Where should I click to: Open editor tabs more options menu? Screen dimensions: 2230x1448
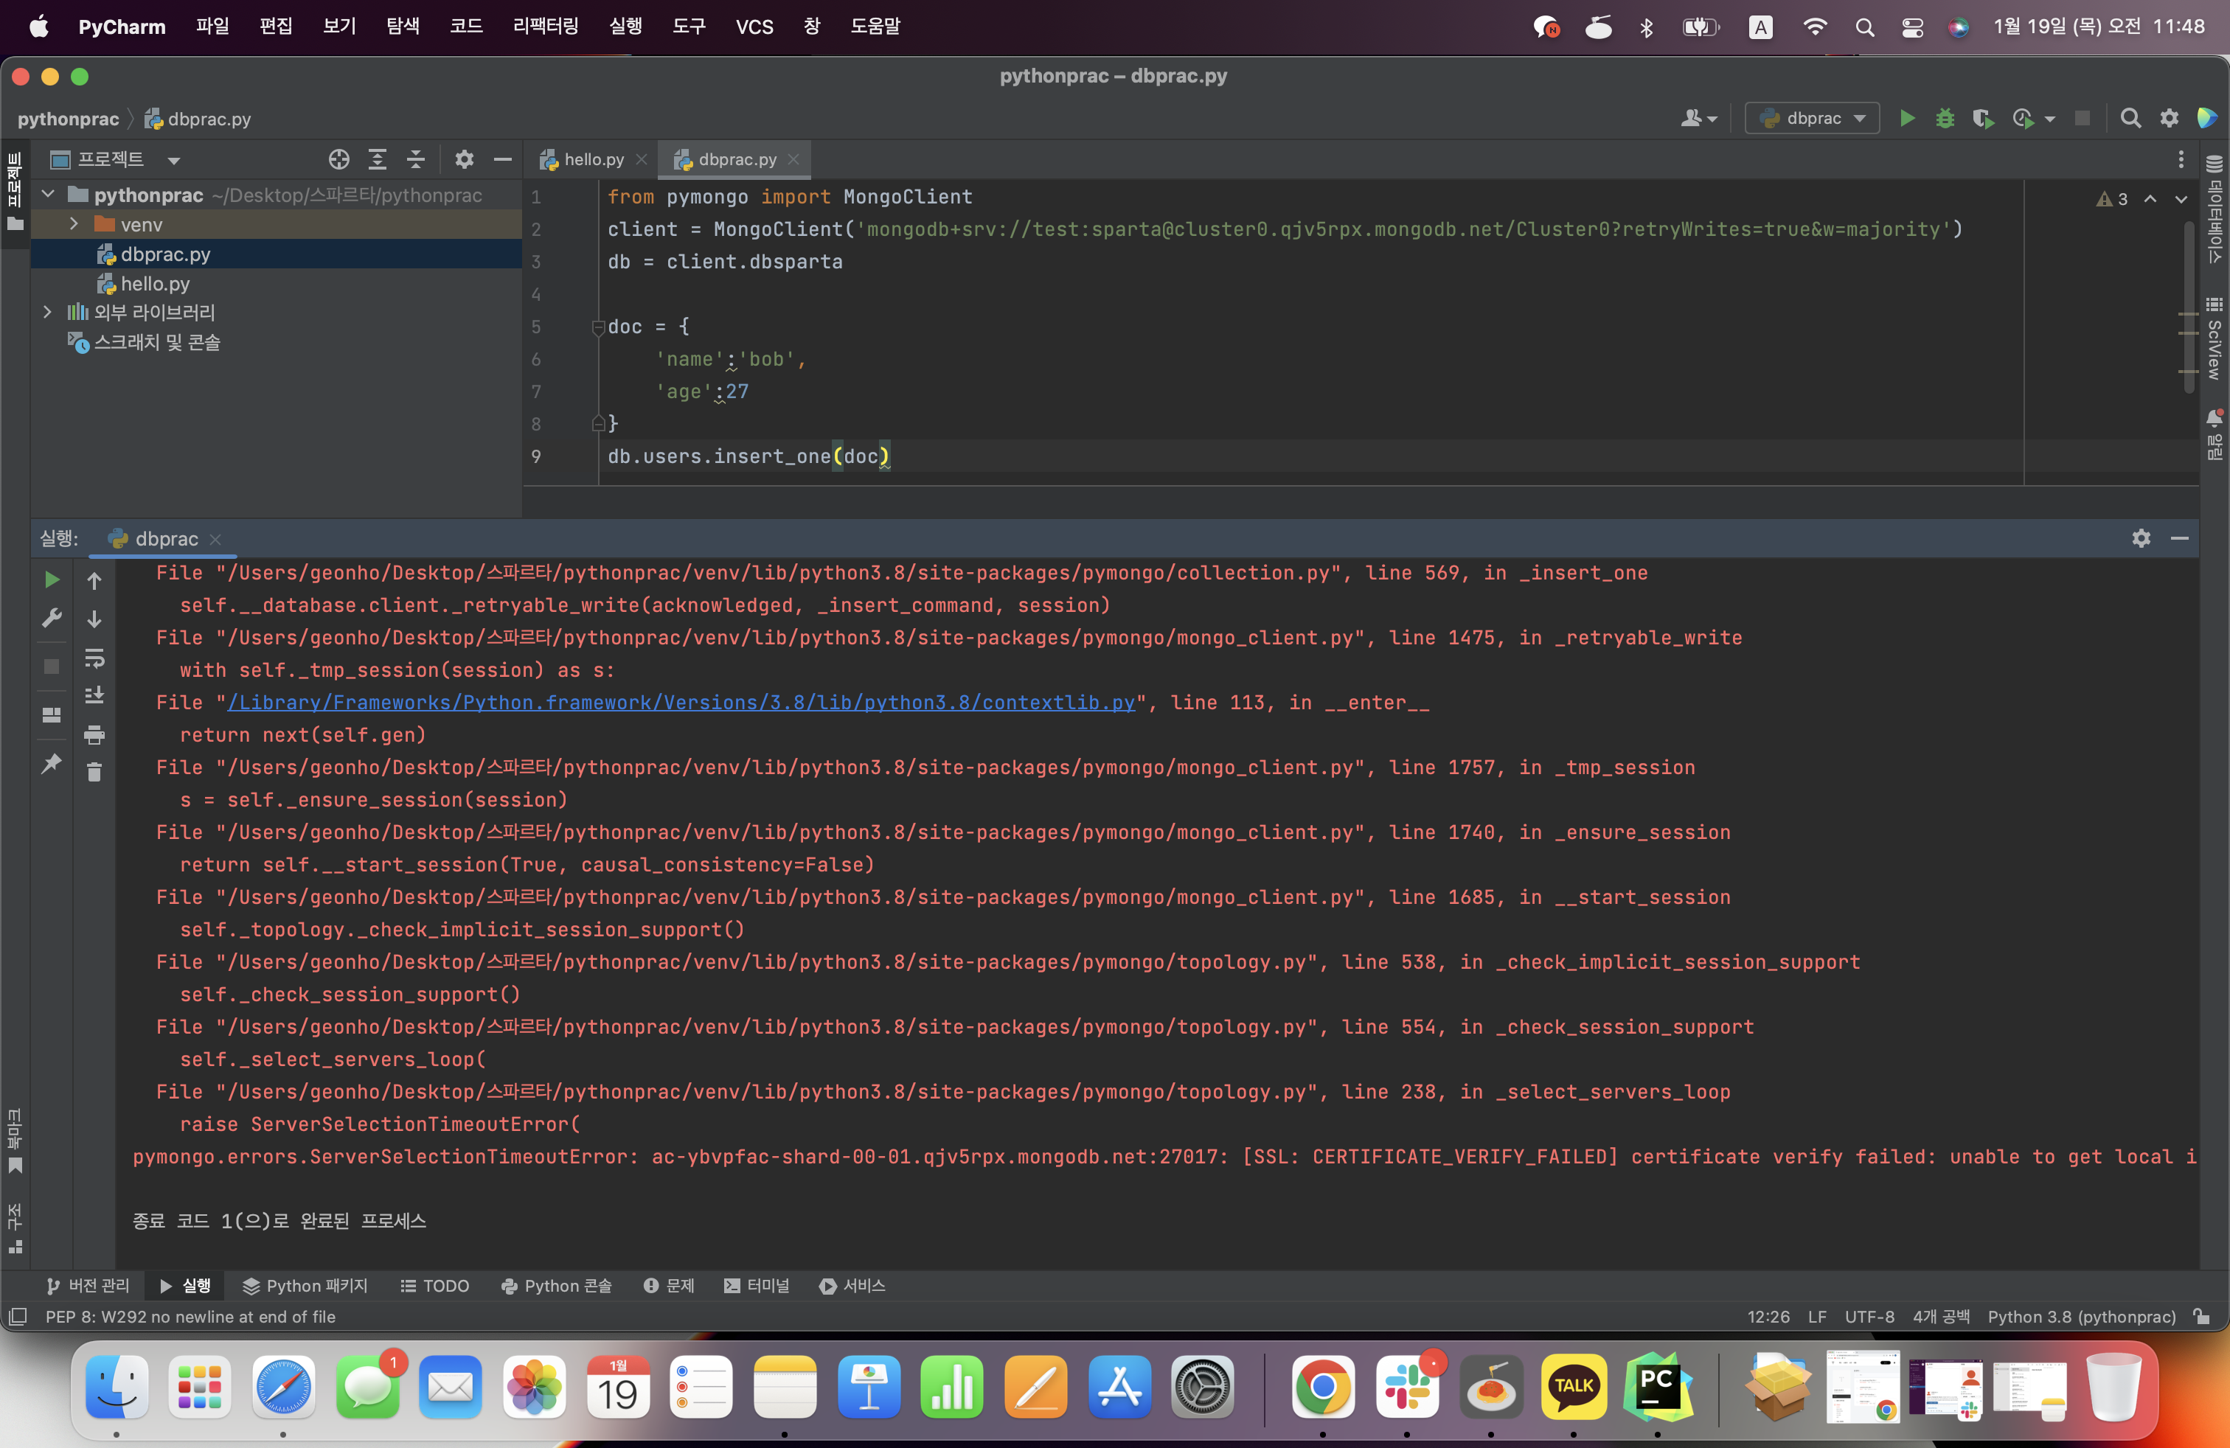(x=2181, y=159)
